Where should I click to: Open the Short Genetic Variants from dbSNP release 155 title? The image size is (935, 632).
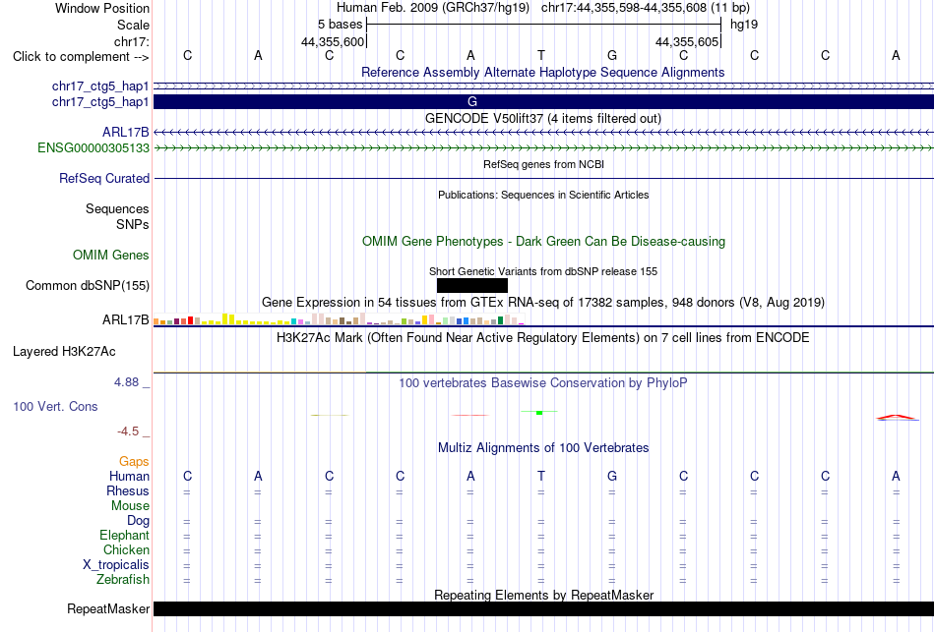click(543, 271)
